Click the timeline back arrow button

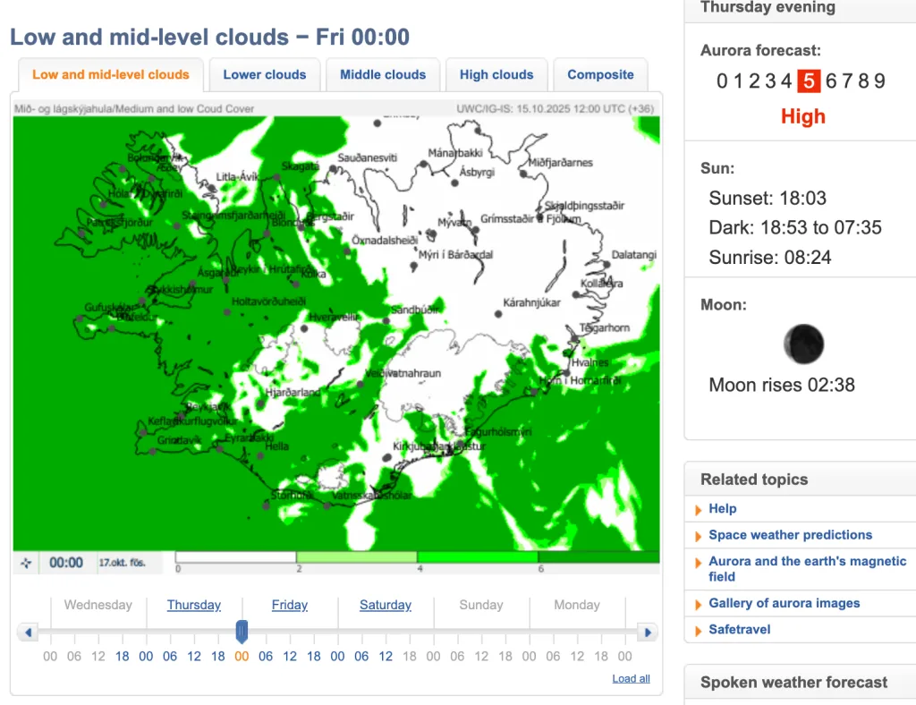coord(27,633)
